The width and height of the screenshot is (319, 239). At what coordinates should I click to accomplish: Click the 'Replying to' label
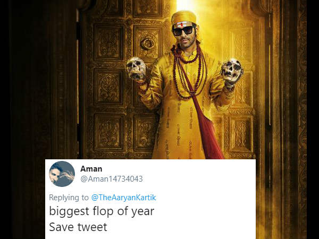[x=69, y=198]
